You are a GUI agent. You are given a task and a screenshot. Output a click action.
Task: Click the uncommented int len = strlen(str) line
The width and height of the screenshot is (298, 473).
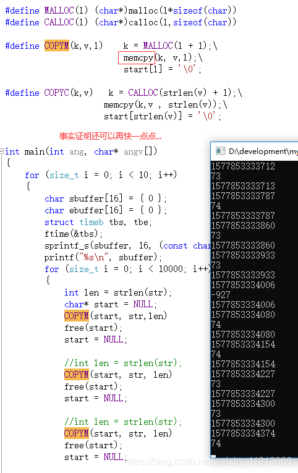[x=118, y=292]
